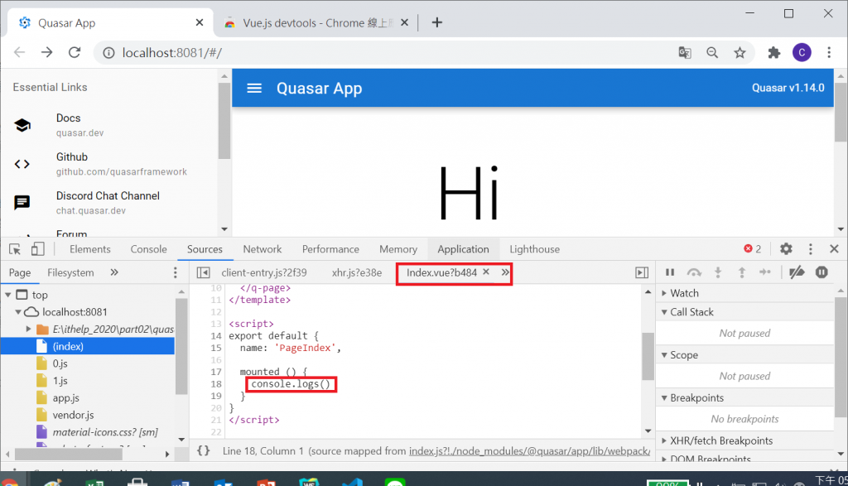Open the Docs quasar.dev link
The height and width of the screenshot is (486, 848).
pos(108,125)
